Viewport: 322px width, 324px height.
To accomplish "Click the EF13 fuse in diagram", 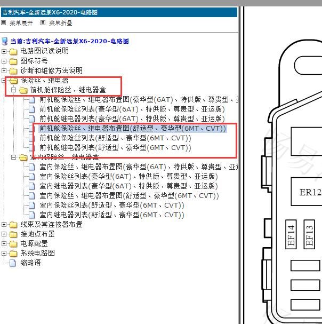I will coord(309,234).
